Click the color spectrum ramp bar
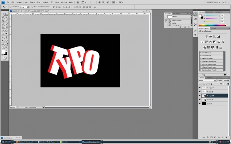This screenshot has width=231, height=144. tap(212, 25)
